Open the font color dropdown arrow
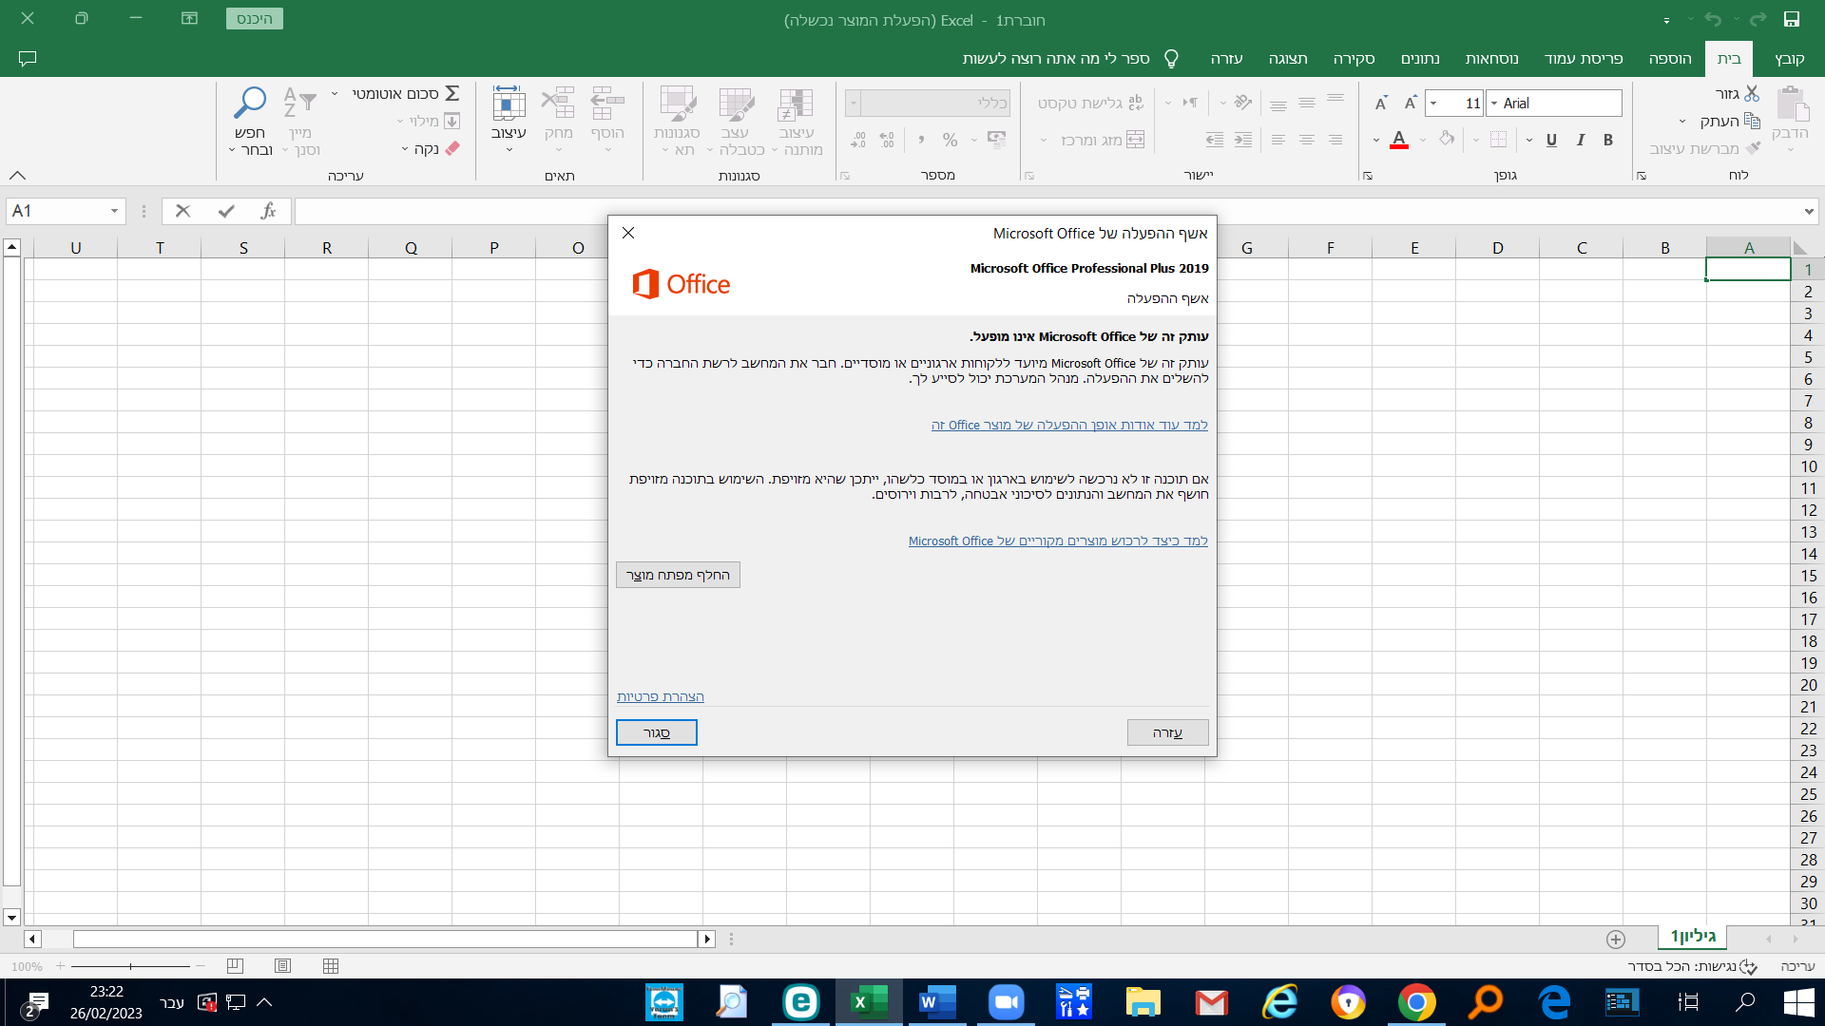 coord(1376,140)
